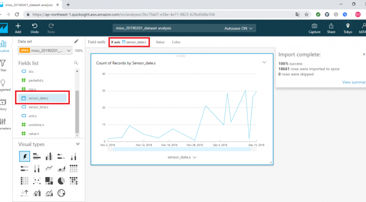The image size is (366, 202).
Task: Click the browser address bar URL
Action: click(x=124, y=14)
